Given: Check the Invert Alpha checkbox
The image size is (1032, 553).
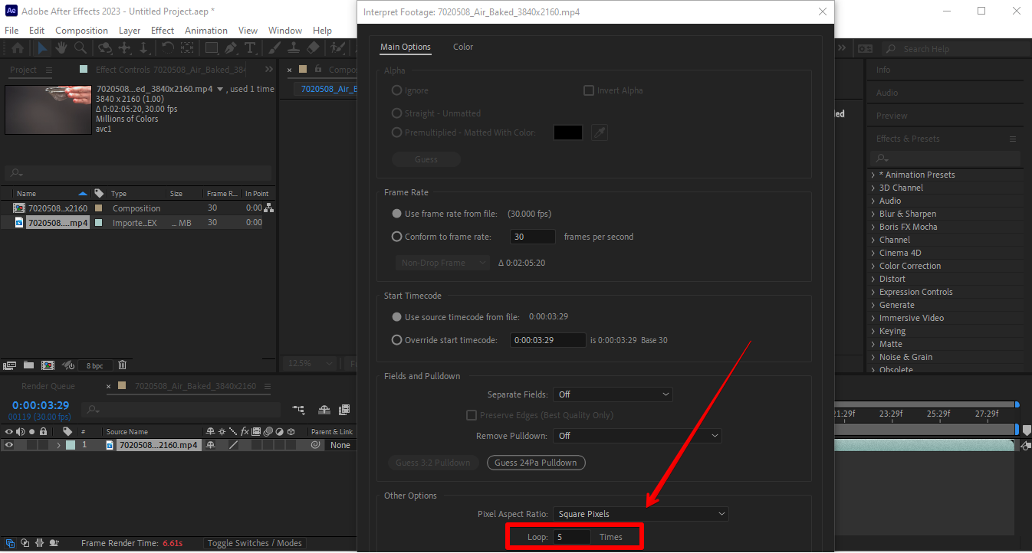Looking at the screenshot, I should 589,90.
